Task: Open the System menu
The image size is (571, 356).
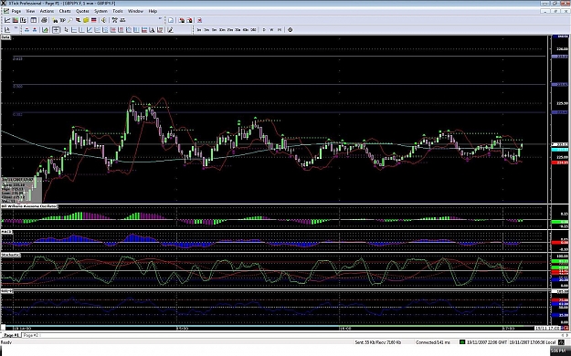Action: [100, 11]
